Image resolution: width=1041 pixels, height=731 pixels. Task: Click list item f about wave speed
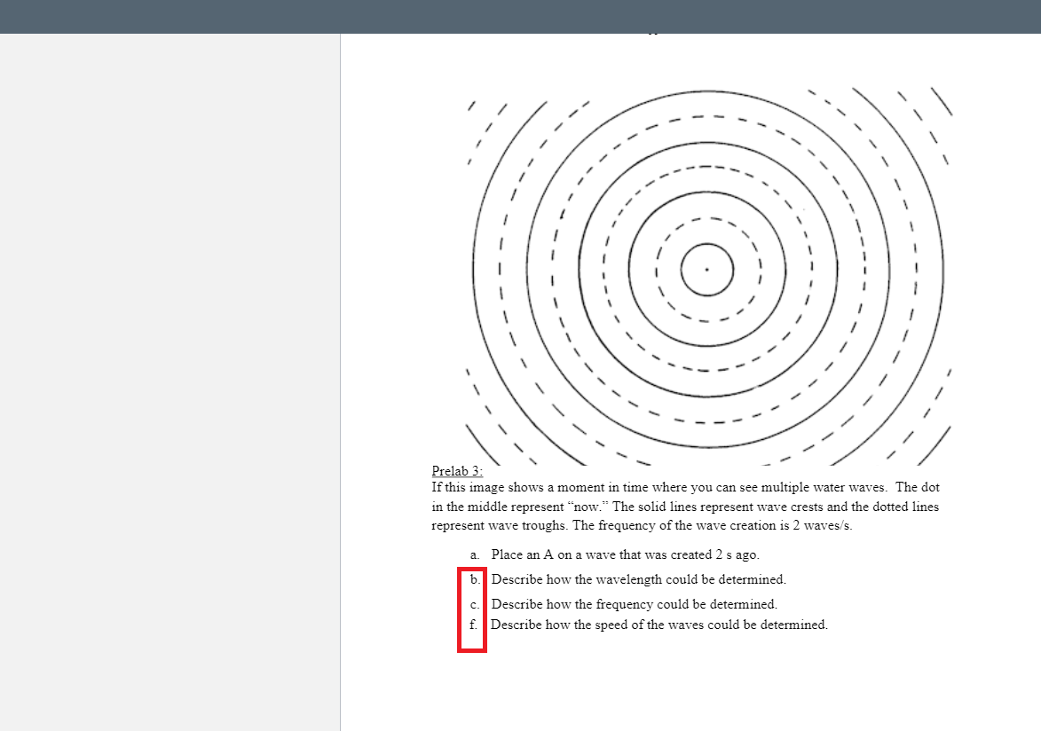(x=659, y=625)
